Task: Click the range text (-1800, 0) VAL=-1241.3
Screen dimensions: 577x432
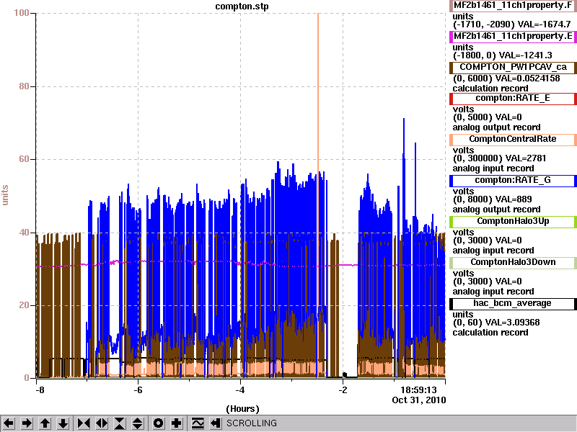Action: 502,55
